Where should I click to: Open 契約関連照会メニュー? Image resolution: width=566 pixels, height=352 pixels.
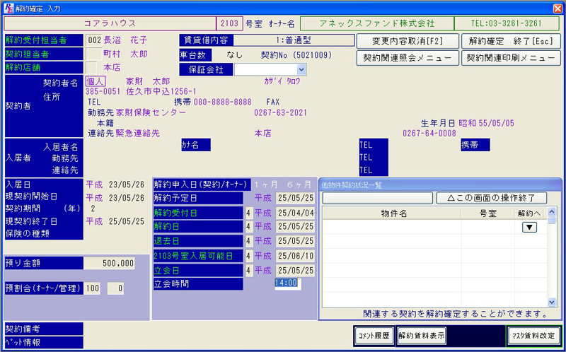(x=407, y=58)
